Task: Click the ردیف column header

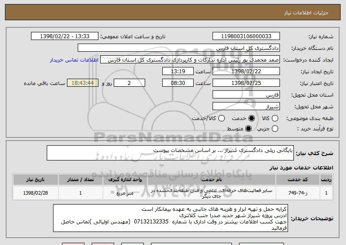Action: (x=326, y=180)
